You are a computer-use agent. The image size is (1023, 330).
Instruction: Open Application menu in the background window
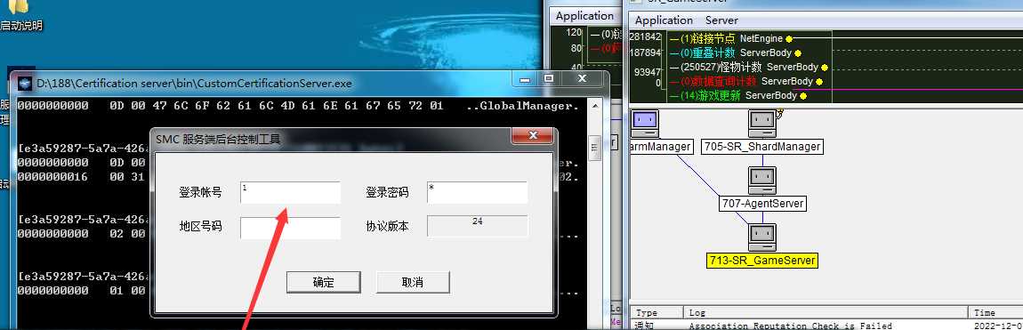[x=584, y=16]
